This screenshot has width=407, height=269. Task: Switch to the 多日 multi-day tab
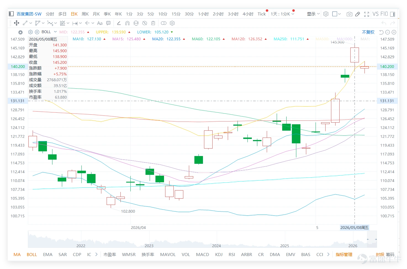tap(62, 14)
